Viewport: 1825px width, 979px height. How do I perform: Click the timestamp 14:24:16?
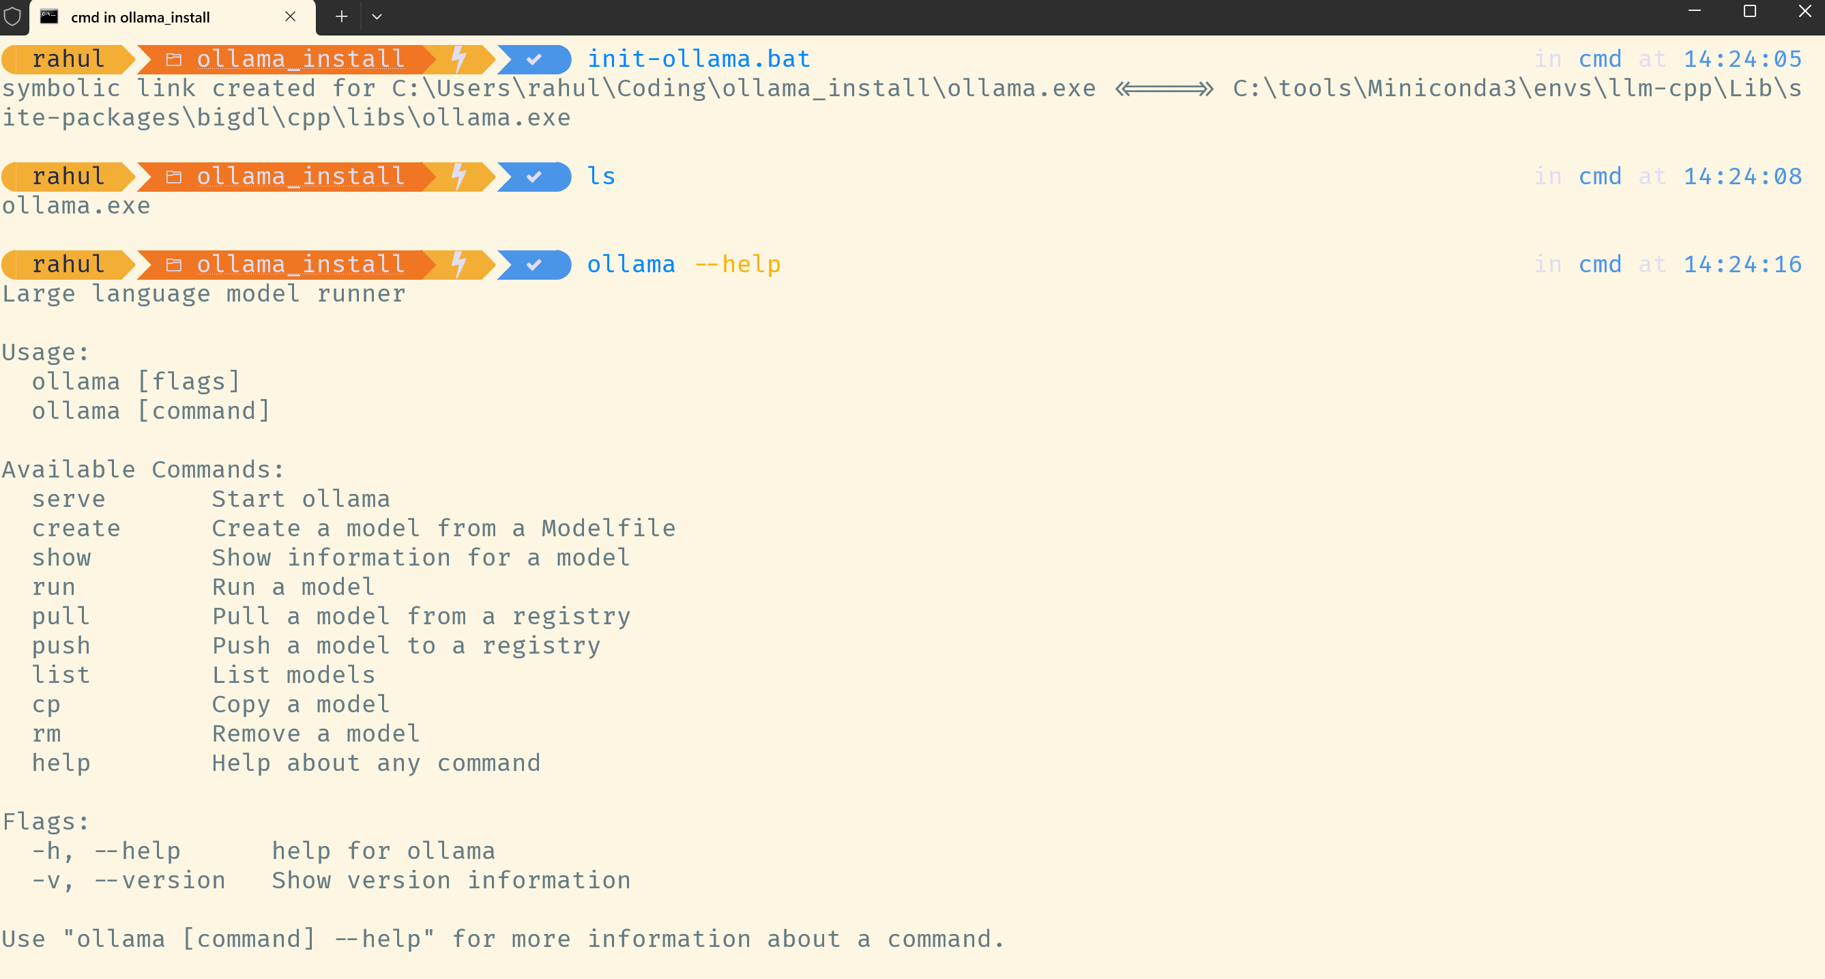pyautogui.click(x=1742, y=263)
